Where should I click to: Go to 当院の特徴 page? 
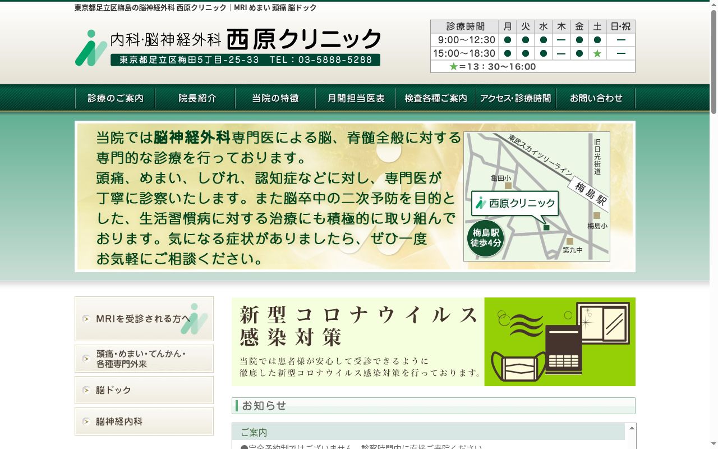tap(275, 98)
